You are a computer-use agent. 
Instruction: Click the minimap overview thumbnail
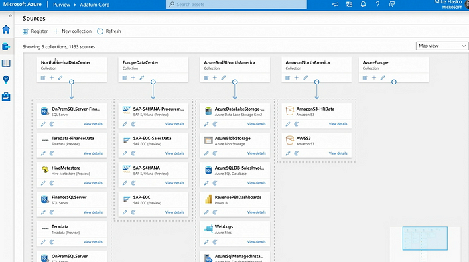tap(425, 239)
